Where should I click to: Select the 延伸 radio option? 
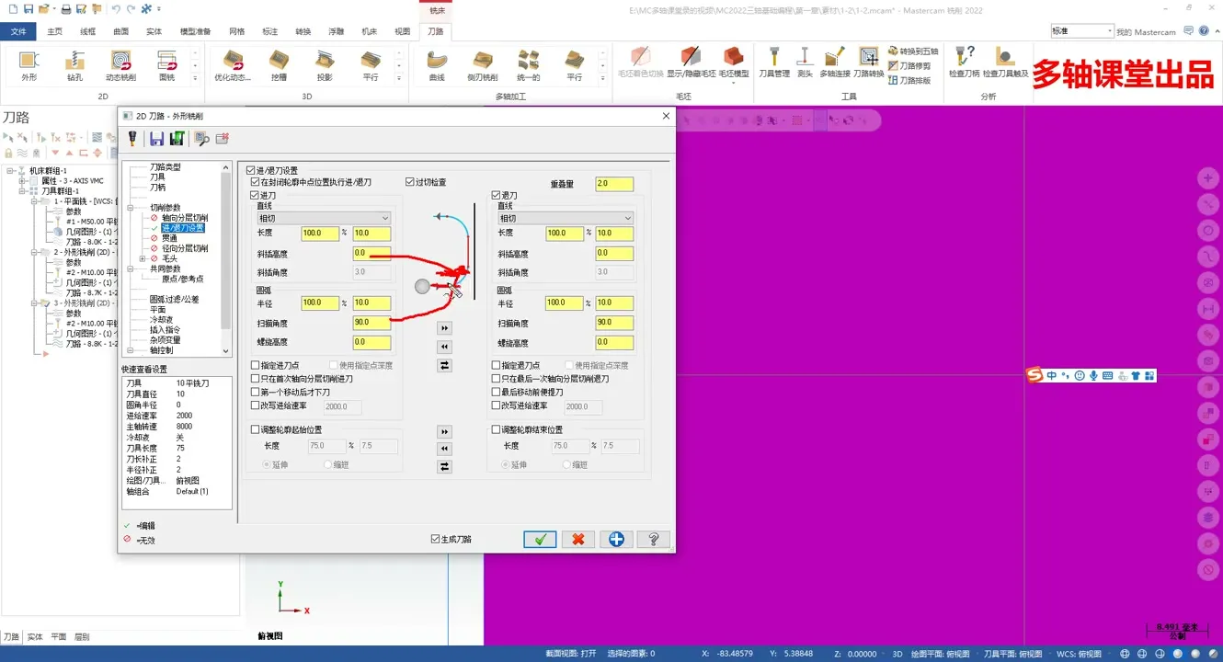[x=265, y=465]
